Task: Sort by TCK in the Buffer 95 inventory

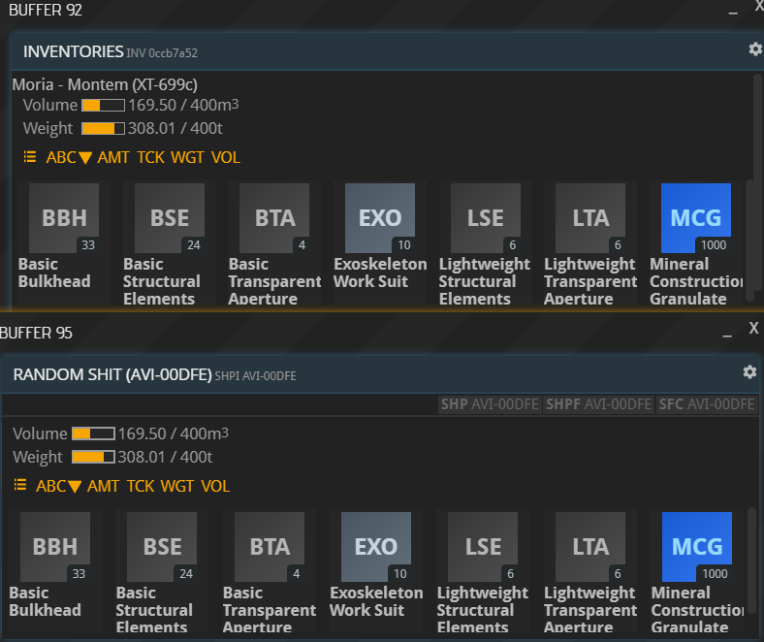Action: point(141,486)
